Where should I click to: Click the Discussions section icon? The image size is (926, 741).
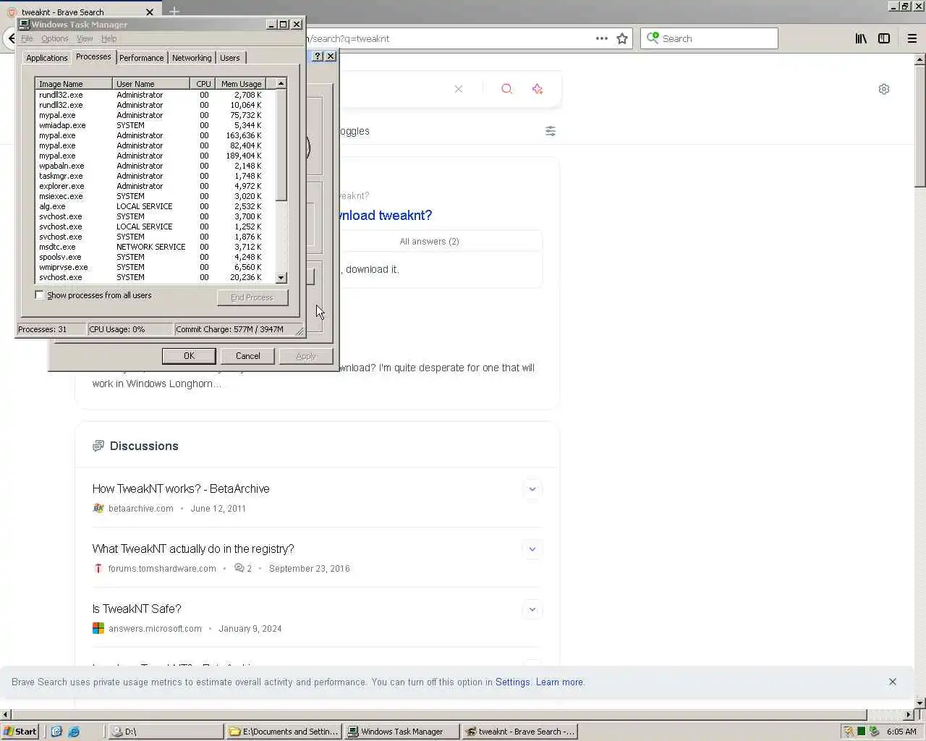coord(98,446)
